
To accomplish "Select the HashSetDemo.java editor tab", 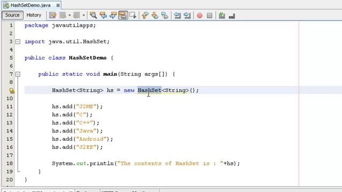I will coord(30,5).
